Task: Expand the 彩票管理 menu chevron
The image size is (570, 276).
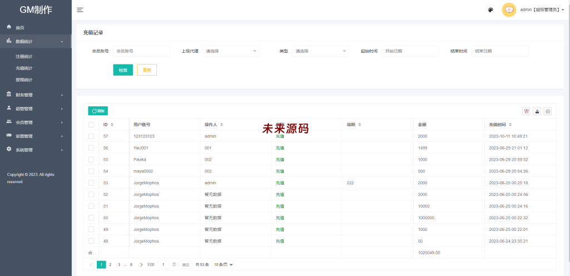Action: point(62,136)
